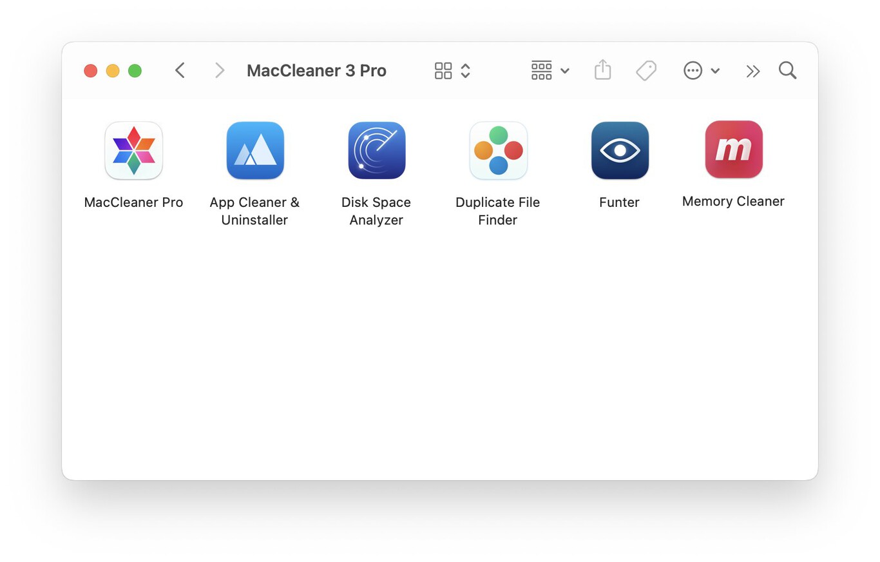880x562 pixels.
Task: Open Disk Space Analyzer
Action: click(x=376, y=150)
